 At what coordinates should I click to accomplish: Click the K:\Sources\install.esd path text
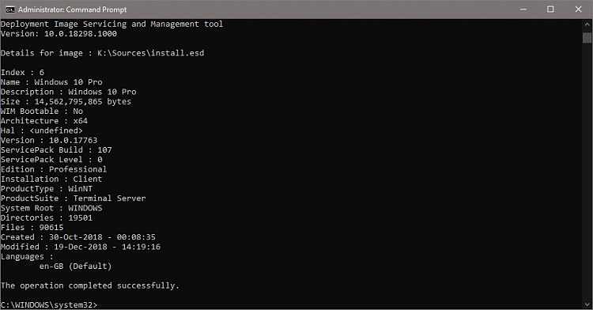pyautogui.click(x=150, y=53)
